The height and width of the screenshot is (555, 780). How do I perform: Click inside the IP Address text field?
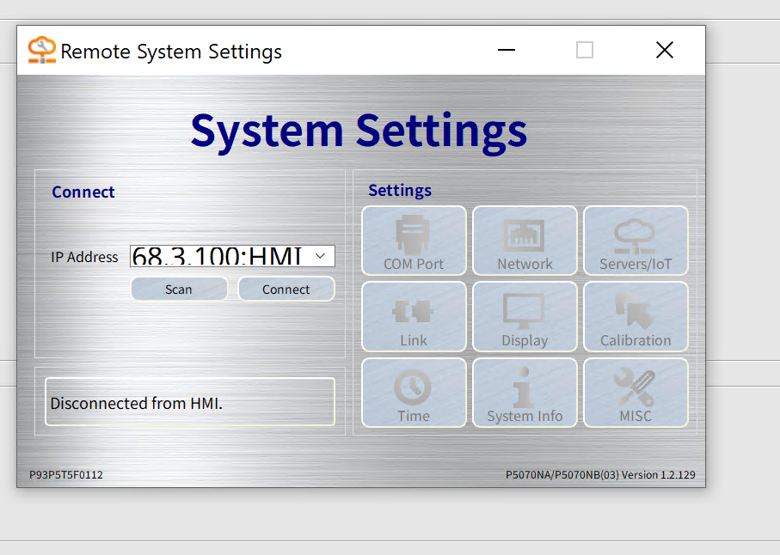[218, 256]
